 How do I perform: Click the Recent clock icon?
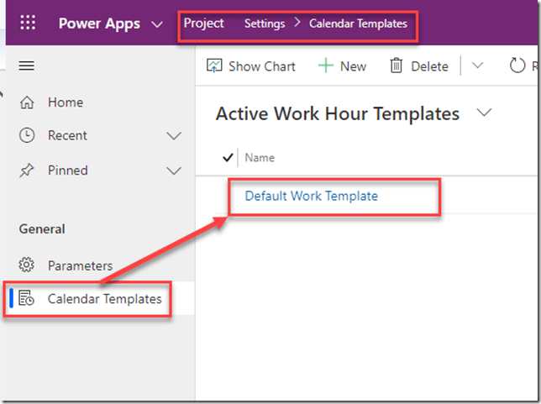point(27,135)
